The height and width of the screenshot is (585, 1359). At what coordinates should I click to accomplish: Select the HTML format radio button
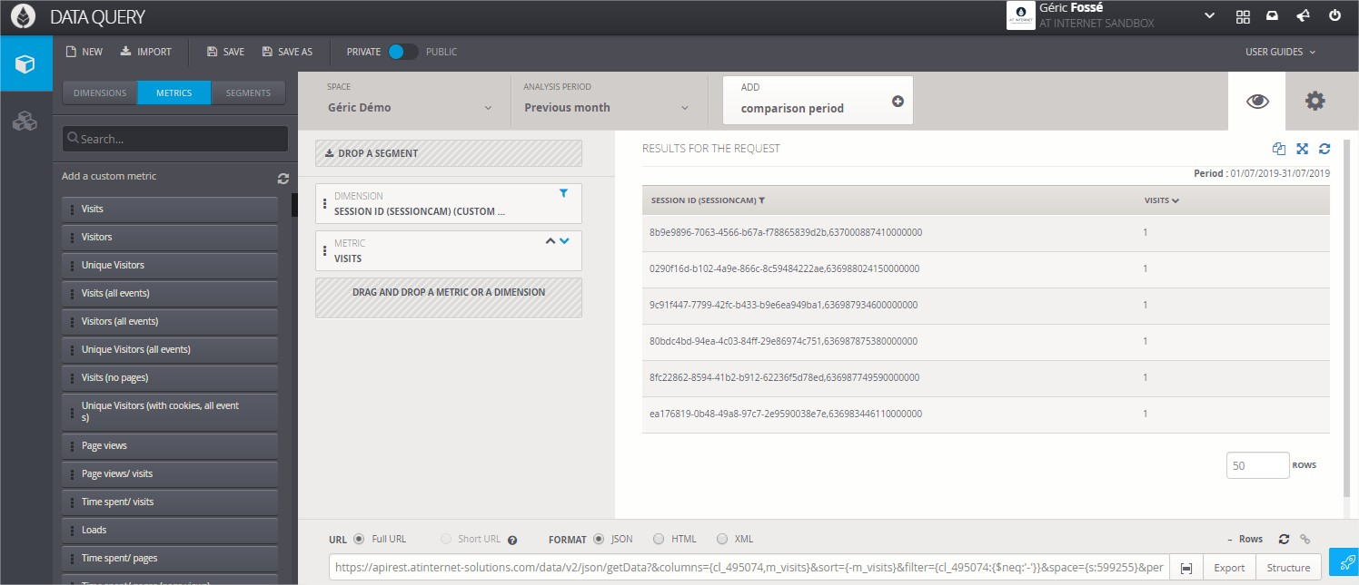click(660, 539)
